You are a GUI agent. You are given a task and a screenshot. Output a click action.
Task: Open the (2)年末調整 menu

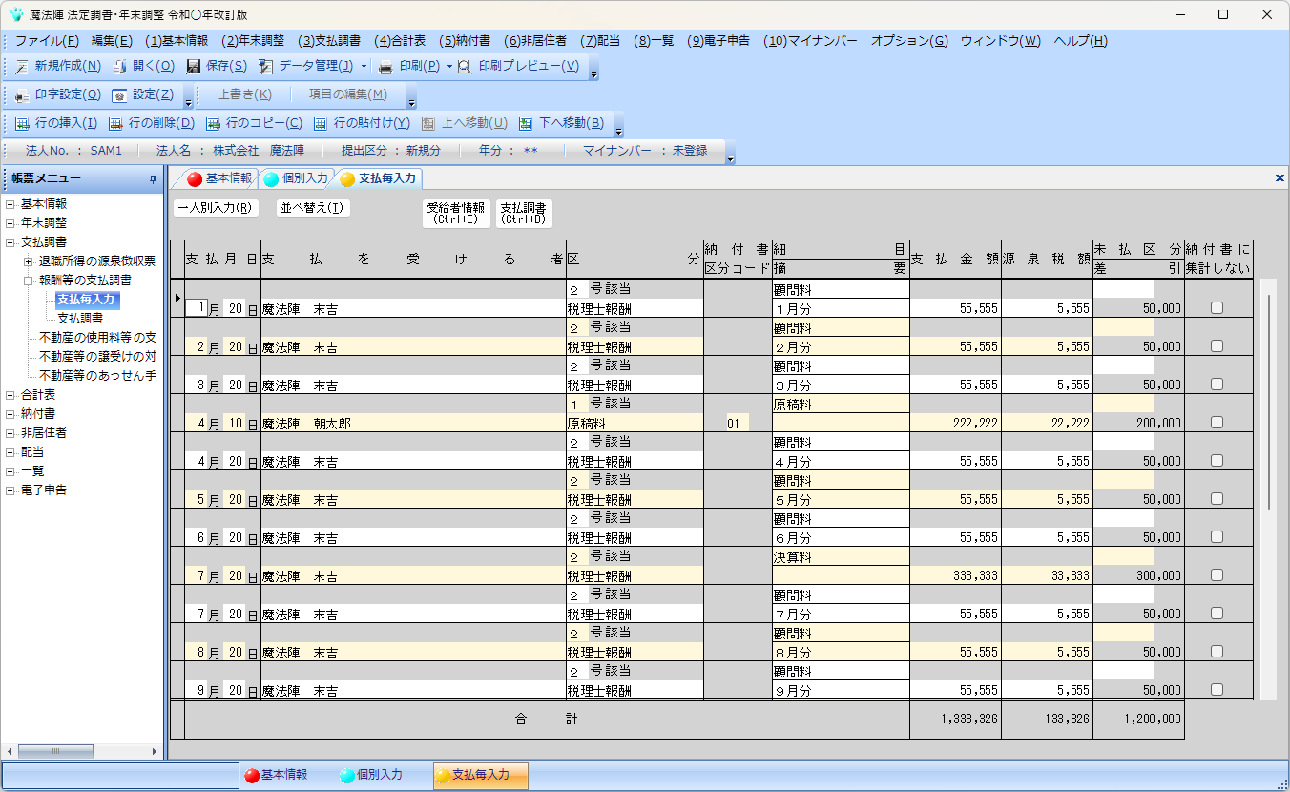pos(252,41)
